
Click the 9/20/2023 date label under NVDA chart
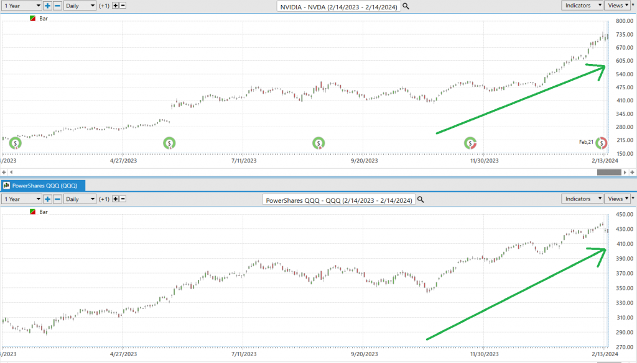pos(365,161)
